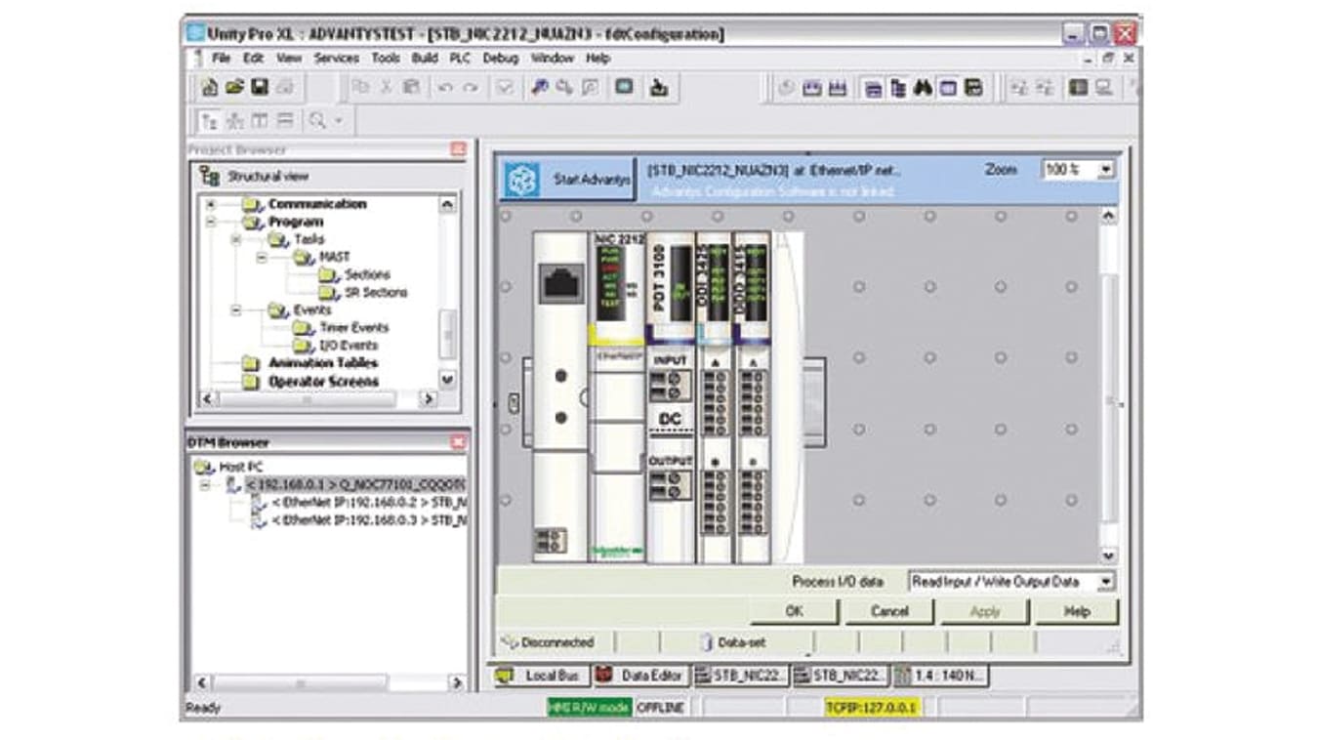The width and height of the screenshot is (1318, 740).
Task: Click the Open project toolbar icon
Action: (x=232, y=87)
